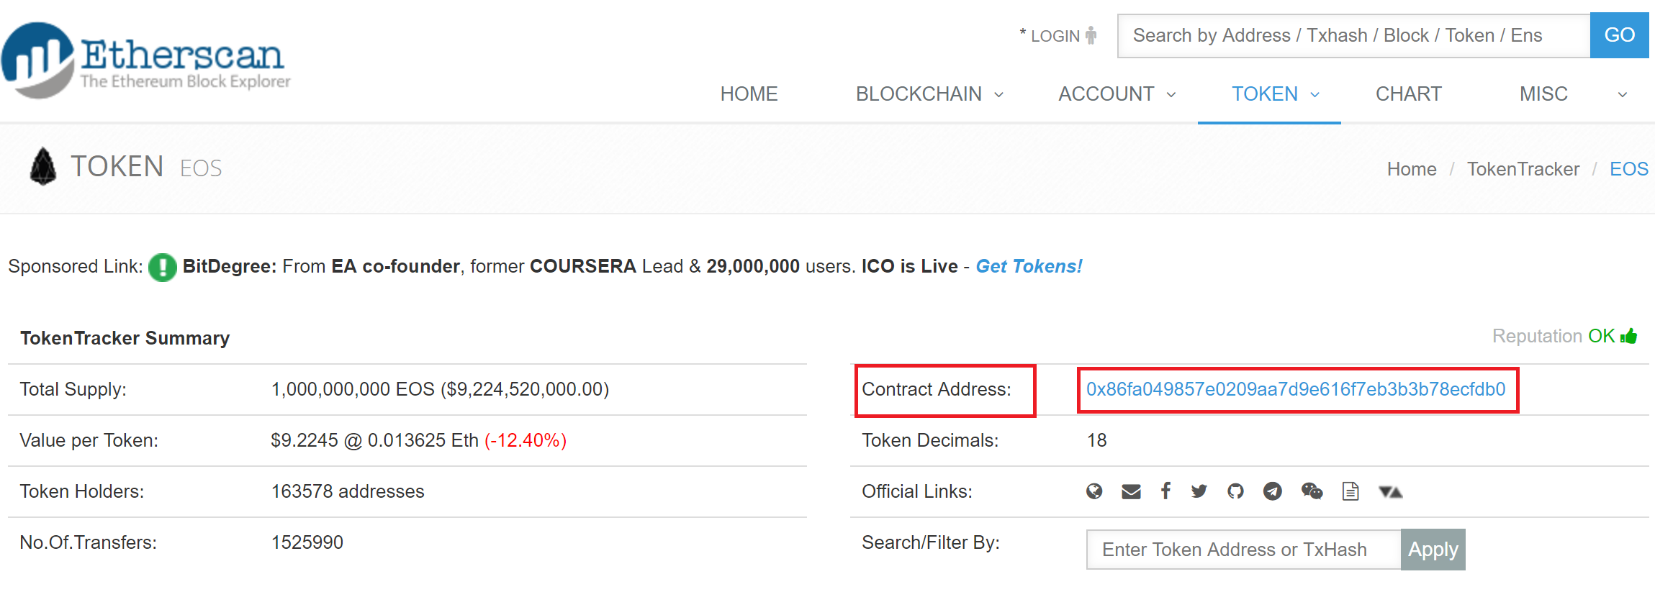Focus the Enter Token Address or TxHash field
This screenshot has width=1655, height=592.
1243,550
